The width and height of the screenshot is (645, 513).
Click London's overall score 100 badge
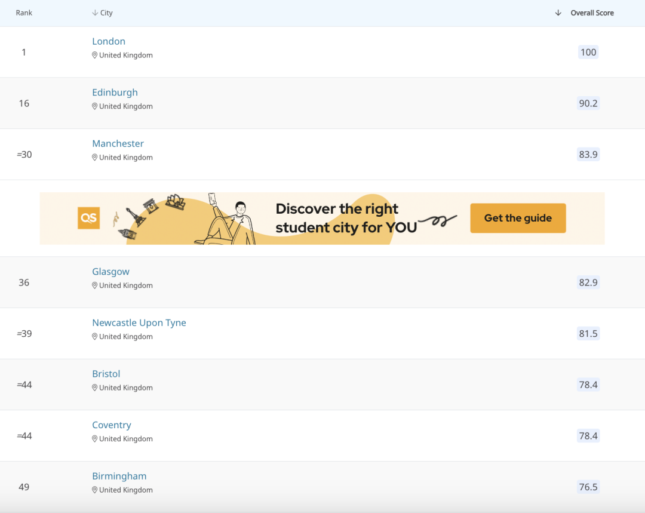[x=588, y=52]
